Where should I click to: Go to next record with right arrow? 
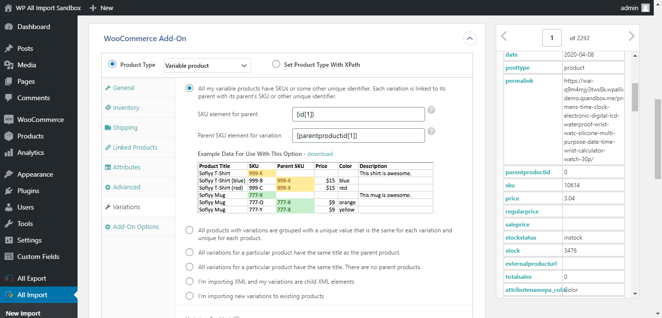pos(631,37)
